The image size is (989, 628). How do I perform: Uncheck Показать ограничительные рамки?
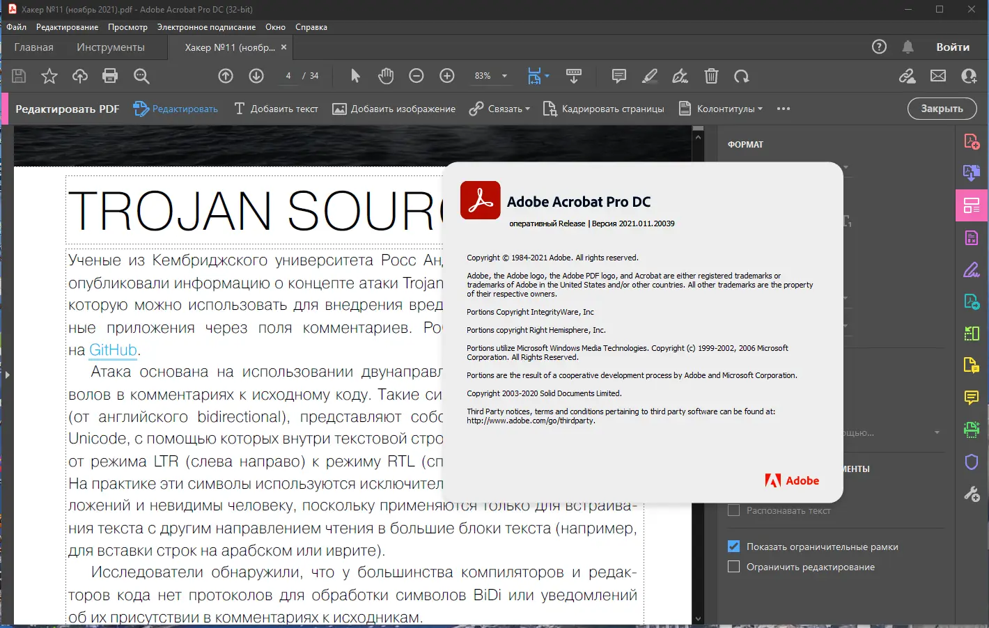pos(733,546)
